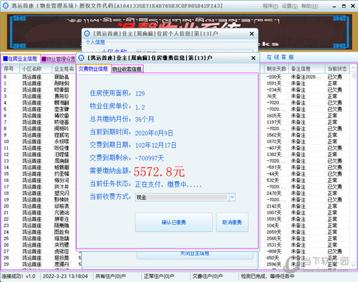This screenshot has height=282, width=358.
Task: Sort by the 小区名称 column header
Action: 36,69
